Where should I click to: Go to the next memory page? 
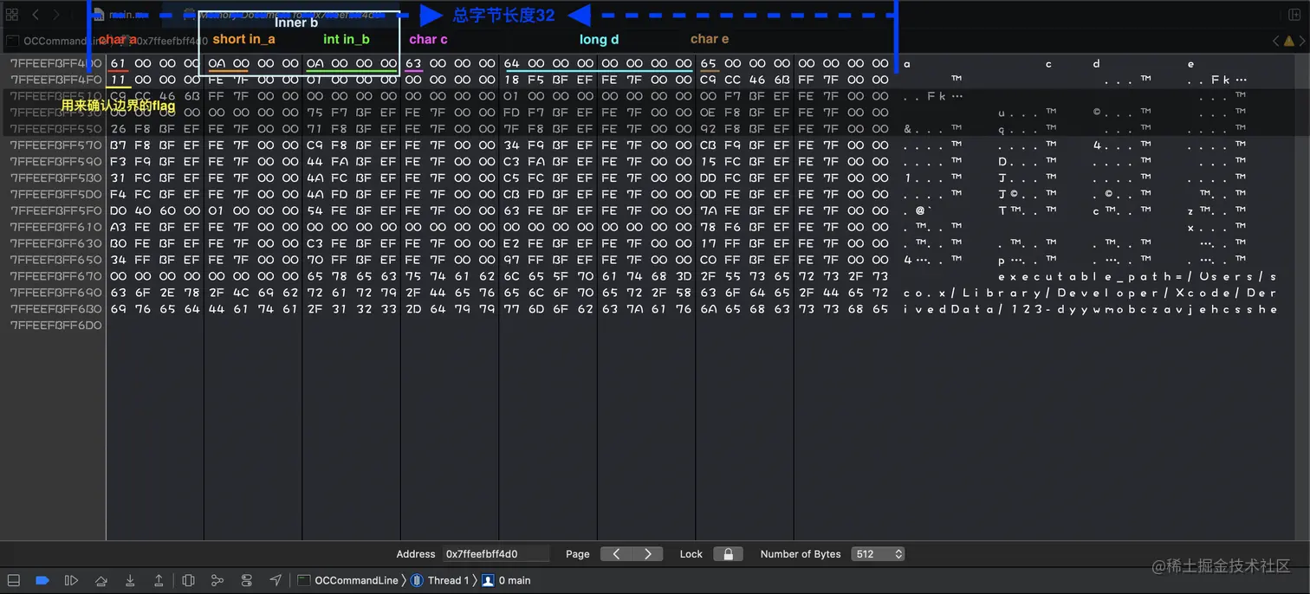[647, 554]
